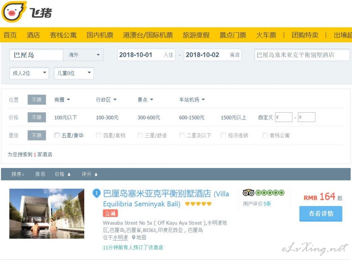Image resolution: width=352 pixels, height=260 pixels.
Task: Filter price by 1500元以上
Action: [233, 117]
